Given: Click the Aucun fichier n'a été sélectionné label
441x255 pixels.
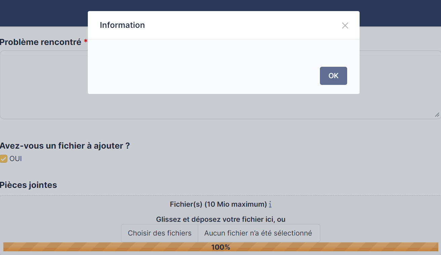Looking at the screenshot, I should coord(259,233).
